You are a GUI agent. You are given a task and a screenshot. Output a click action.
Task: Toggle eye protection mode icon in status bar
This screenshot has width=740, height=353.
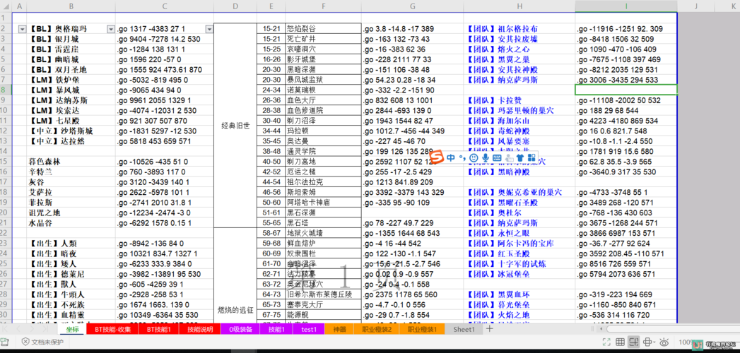point(664,342)
